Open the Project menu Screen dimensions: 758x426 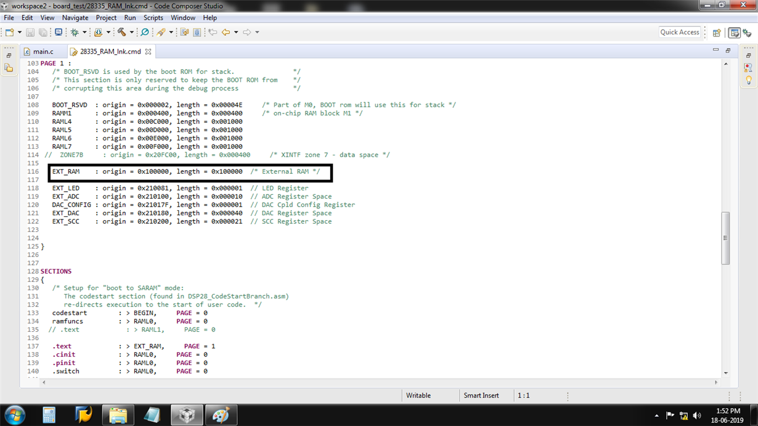(x=106, y=17)
